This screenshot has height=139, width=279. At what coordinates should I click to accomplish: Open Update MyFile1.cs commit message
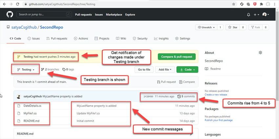[x=88, y=113]
